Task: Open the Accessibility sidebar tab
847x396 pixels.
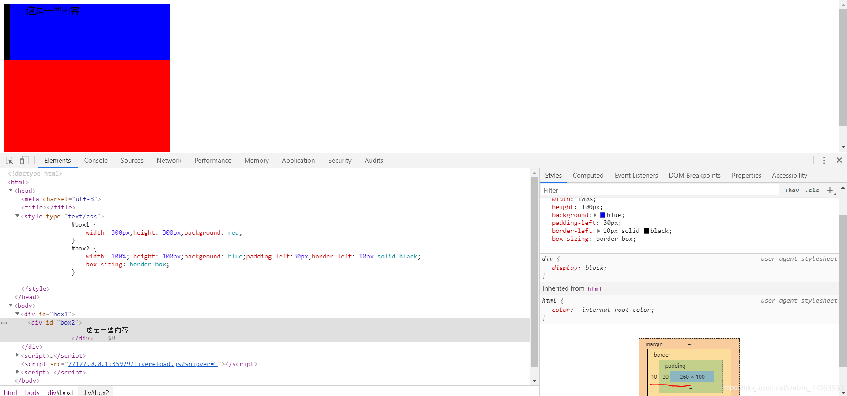Action: pyautogui.click(x=790, y=176)
